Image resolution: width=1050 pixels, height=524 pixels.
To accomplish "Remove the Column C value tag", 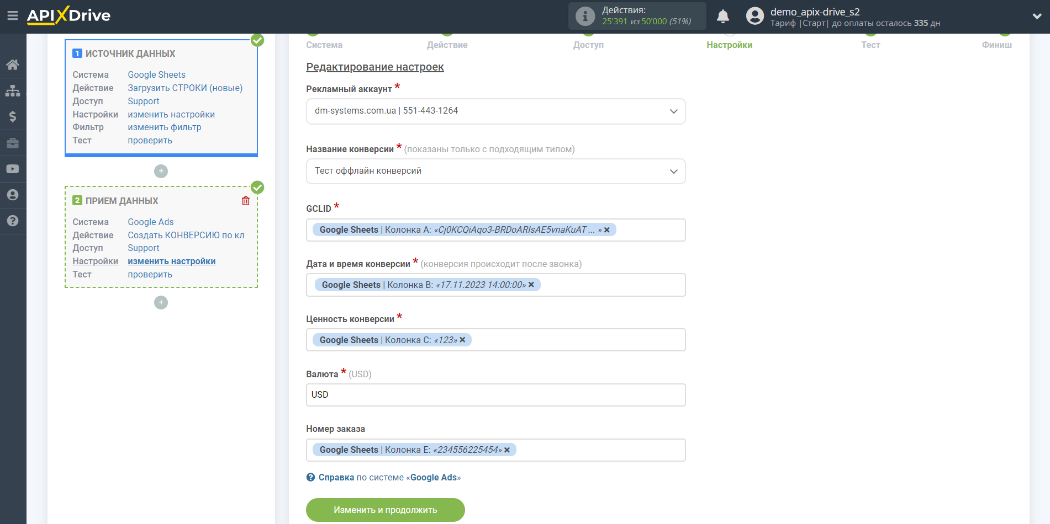I will point(462,340).
